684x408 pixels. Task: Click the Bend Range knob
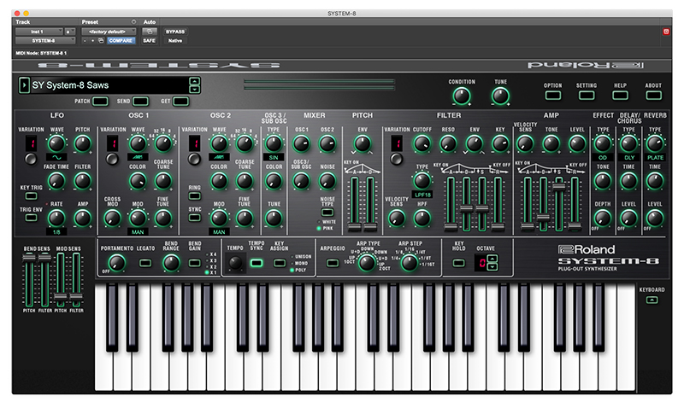point(171,263)
